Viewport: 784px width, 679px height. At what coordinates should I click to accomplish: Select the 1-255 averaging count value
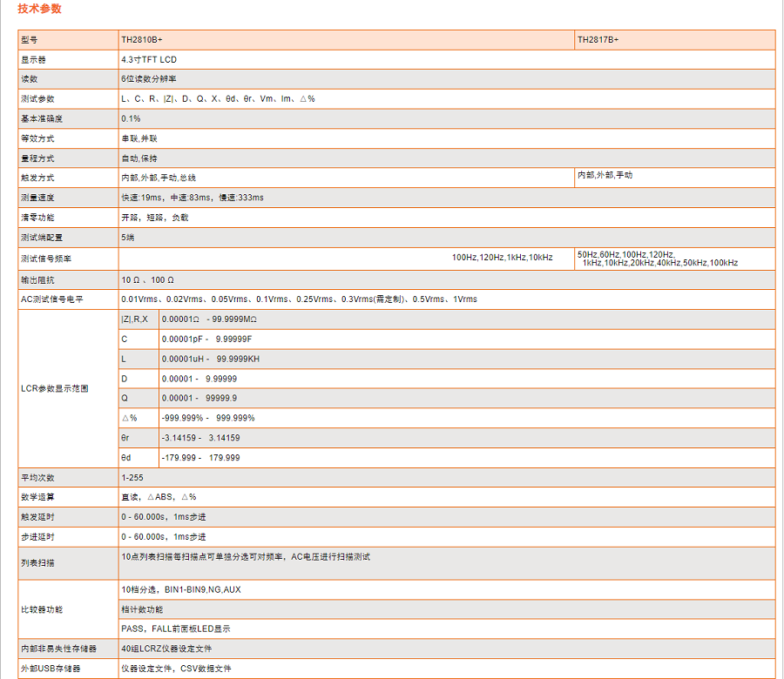pyautogui.click(x=132, y=478)
